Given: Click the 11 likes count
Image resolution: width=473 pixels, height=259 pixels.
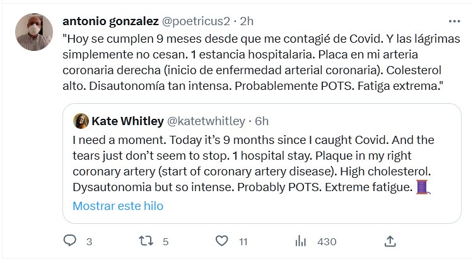Looking at the screenshot, I should coord(243,241).
